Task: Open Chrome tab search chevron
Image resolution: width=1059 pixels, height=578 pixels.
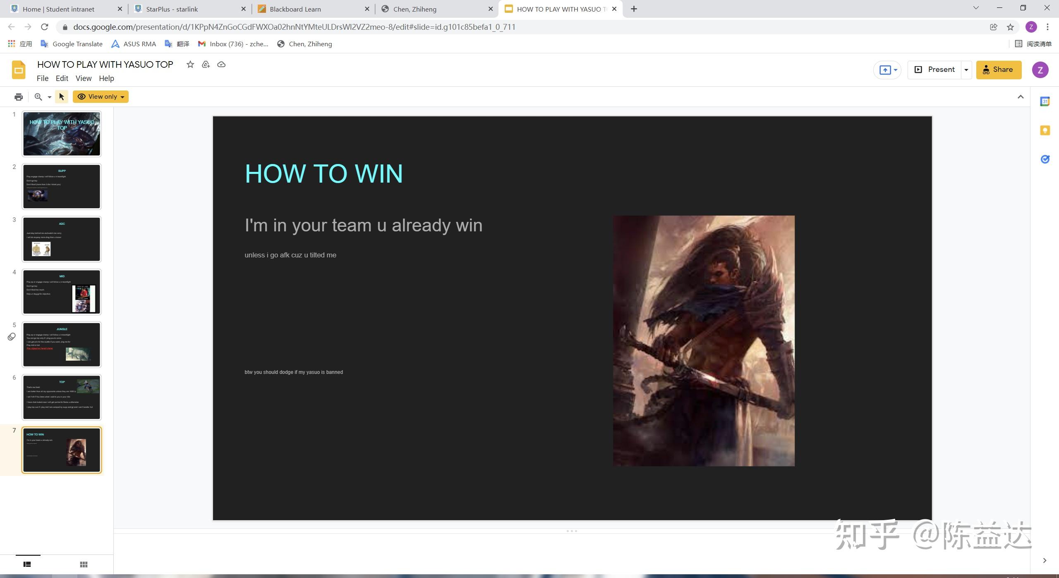Action: 976,8
